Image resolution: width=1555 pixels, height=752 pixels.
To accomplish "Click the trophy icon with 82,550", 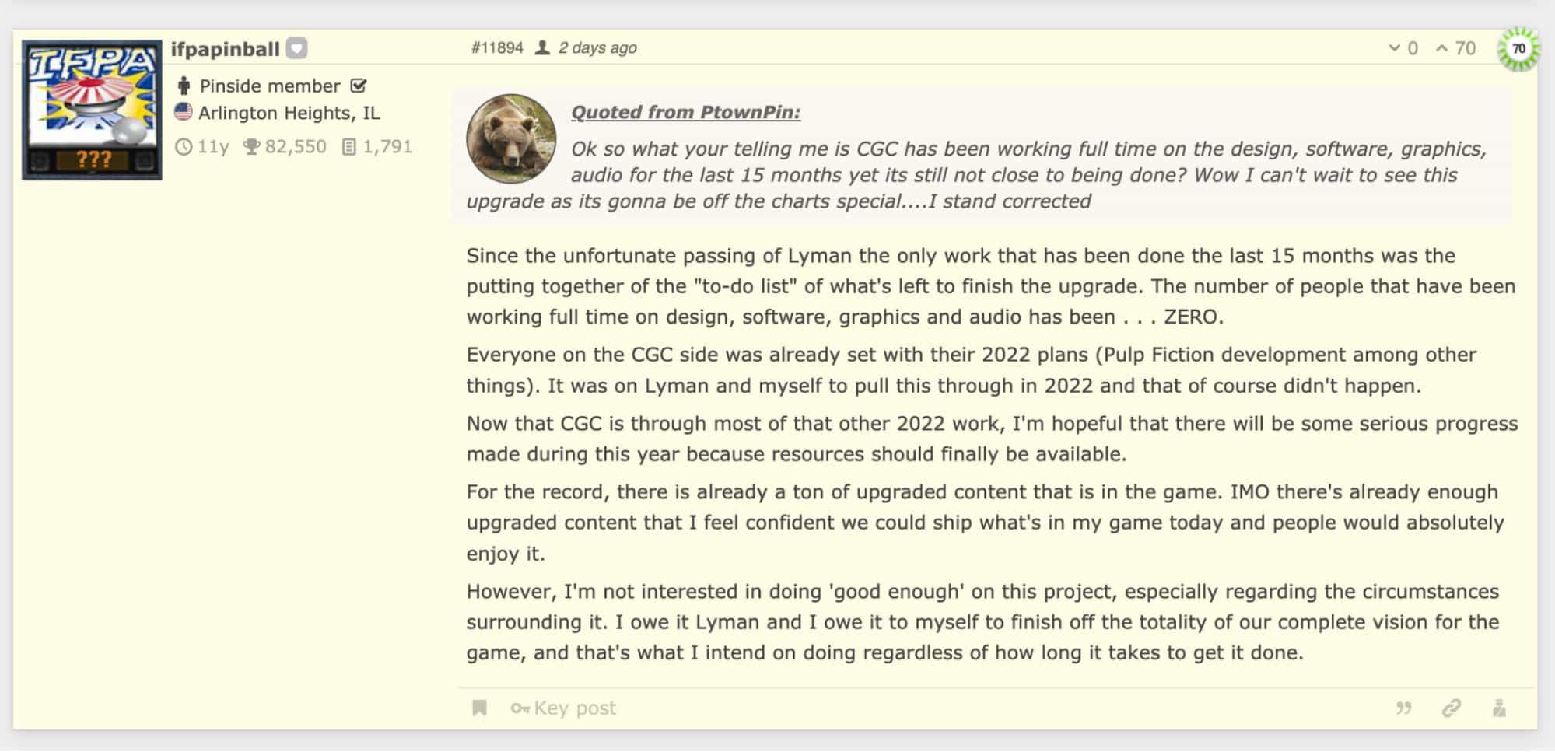I will pyautogui.click(x=250, y=146).
